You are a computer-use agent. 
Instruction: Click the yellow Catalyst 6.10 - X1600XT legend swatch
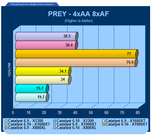pyautogui.click(x=6, y=124)
